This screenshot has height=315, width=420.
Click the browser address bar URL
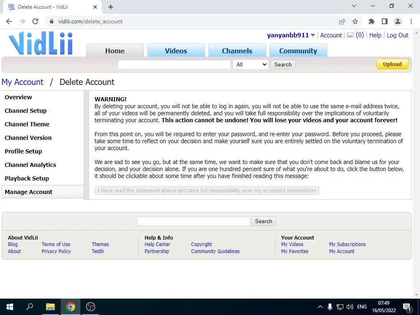[x=90, y=21]
